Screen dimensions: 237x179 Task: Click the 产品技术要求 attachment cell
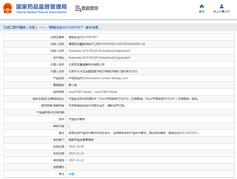pyautogui.click(x=77, y=119)
